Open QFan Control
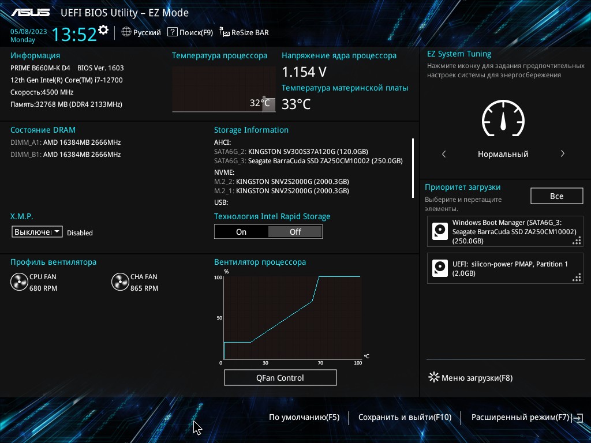This screenshot has height=443, width=591. coord(280,378)
